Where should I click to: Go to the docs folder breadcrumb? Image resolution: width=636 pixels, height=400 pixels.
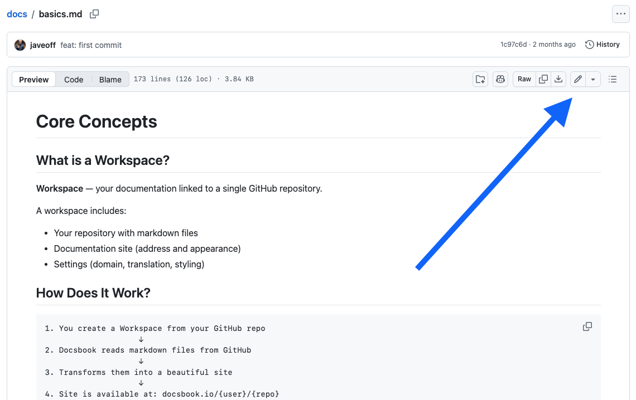(17, 14)
